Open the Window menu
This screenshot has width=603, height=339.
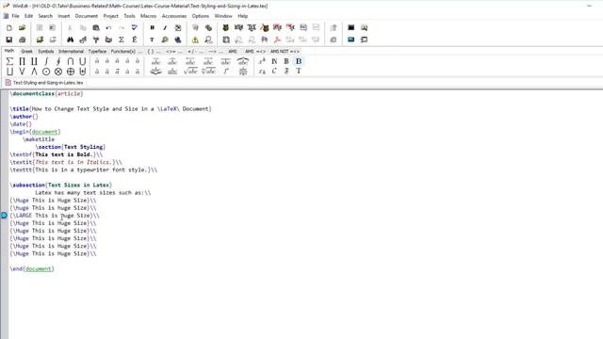pyautogui.click(x=223, y=16)
